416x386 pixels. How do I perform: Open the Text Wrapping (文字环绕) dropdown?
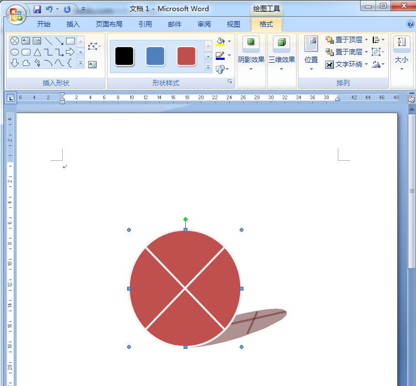coord(346,64)
